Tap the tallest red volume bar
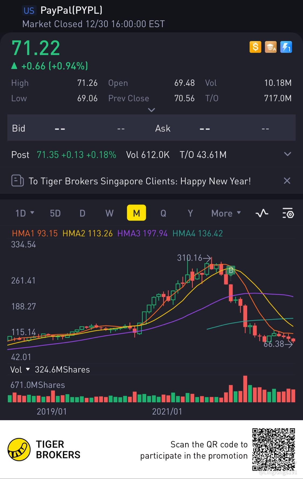The width and height of the screenshot is (303, 479). coord(245,389)
